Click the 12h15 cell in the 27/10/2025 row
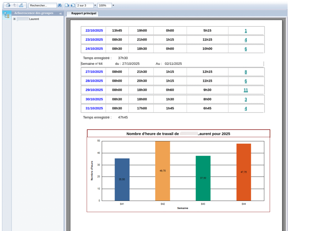This screenshot has height=231, width=318. tap(207, 72)
